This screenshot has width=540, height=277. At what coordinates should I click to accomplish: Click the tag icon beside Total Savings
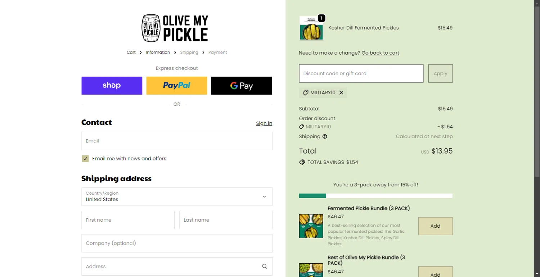[302, 162]
